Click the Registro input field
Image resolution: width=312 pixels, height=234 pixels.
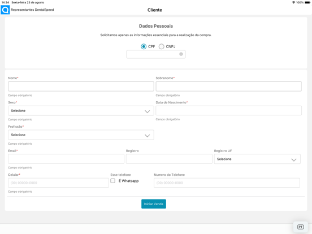click(x=169, y=159)
